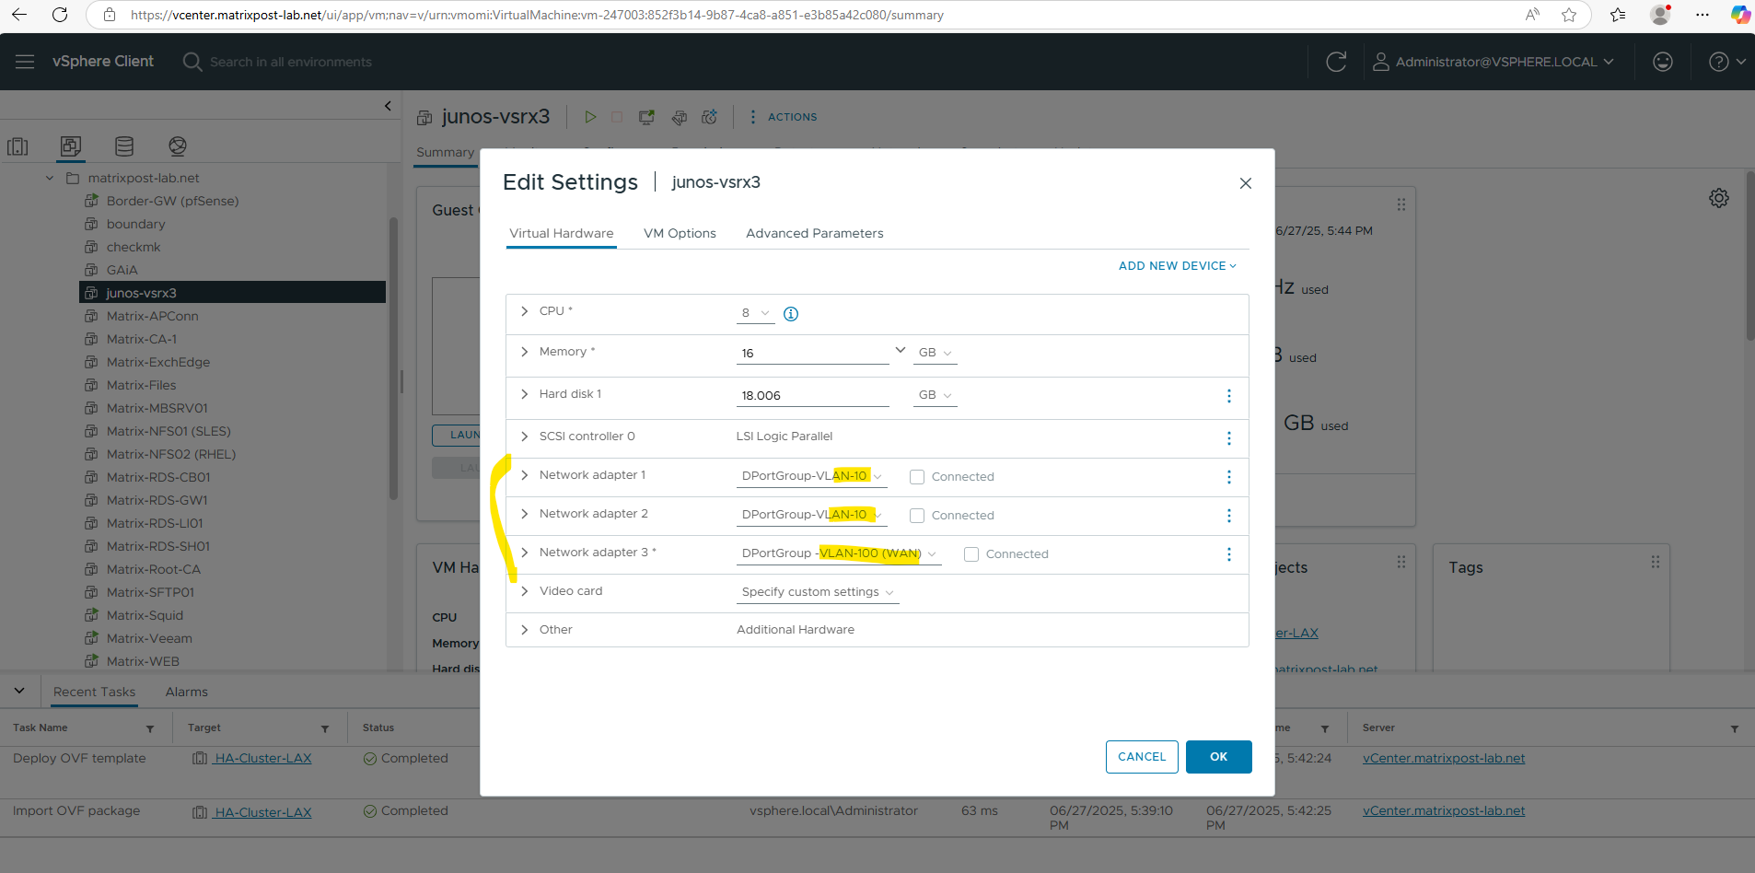The image size is (1755, 873).
Task: Power on junos-vsrx3 with play icon
Action: pos(590,117)
